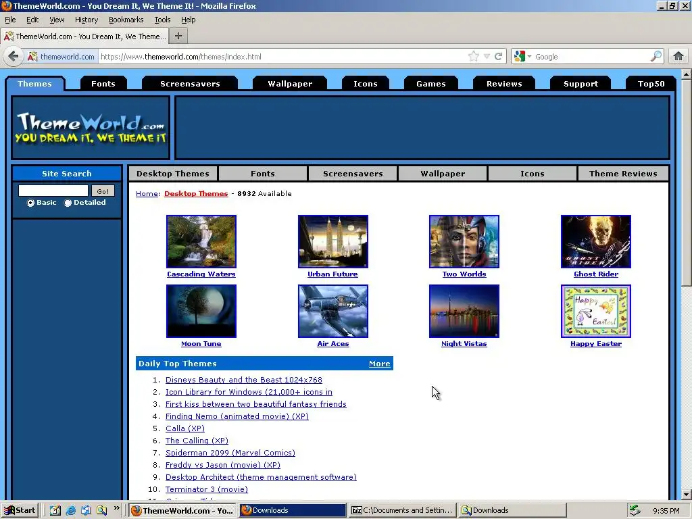Click the URL address bar
Screen dimensions: 692x519
coord(282,57)
